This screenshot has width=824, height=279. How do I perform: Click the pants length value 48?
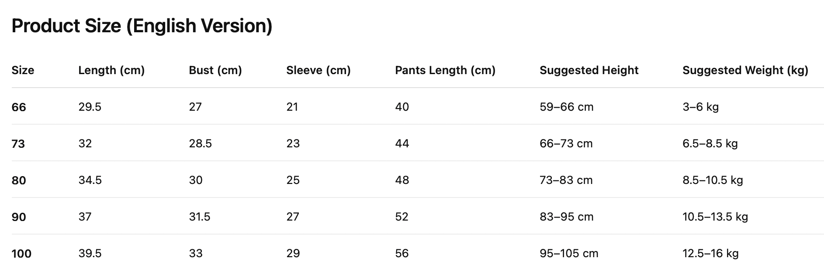click(x=402, y=180)
